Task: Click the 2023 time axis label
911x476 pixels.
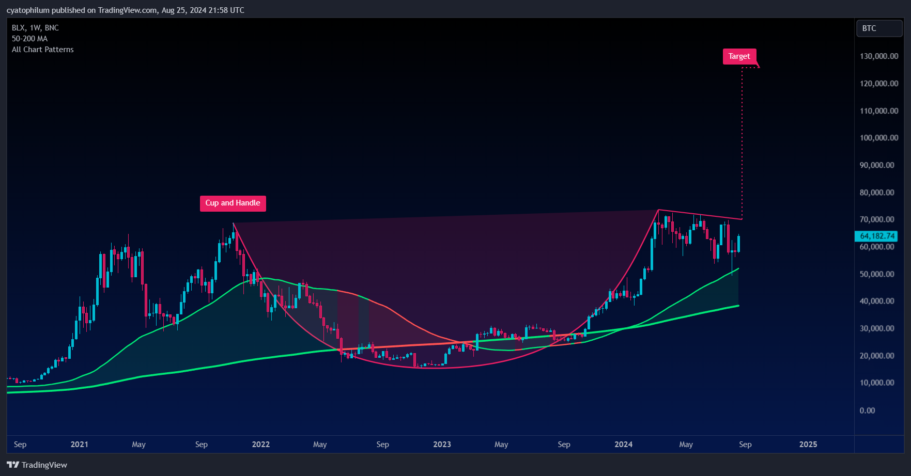Action: (442, 445)
